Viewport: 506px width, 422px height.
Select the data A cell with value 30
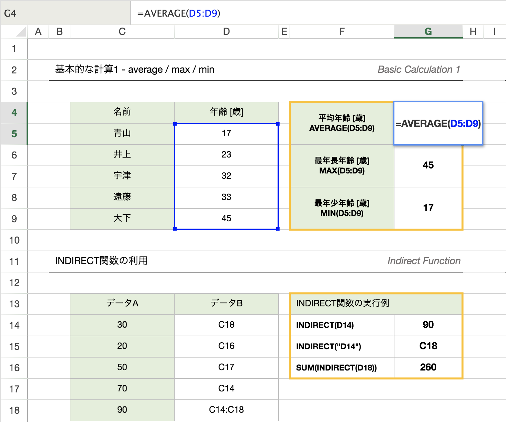(122, 325)
